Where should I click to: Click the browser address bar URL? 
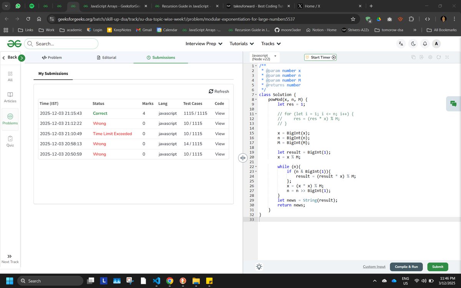176,19
